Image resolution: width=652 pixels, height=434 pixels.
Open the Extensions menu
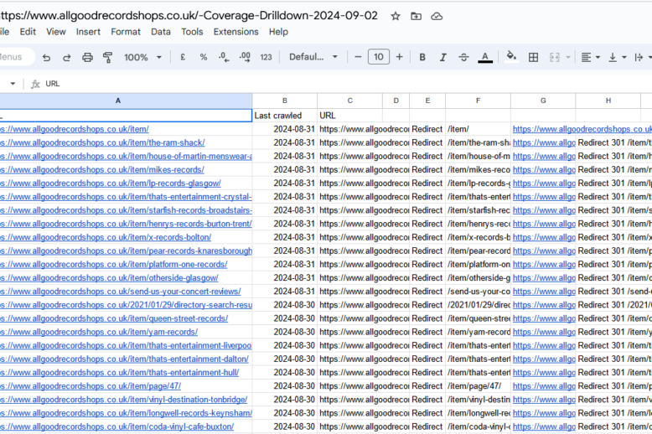point(235,32)
